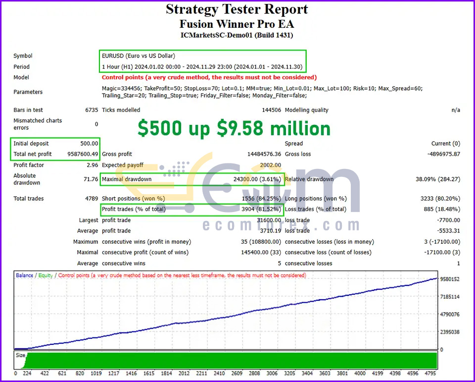Select the gross profit value "14484576.36"

click(264, 154)
